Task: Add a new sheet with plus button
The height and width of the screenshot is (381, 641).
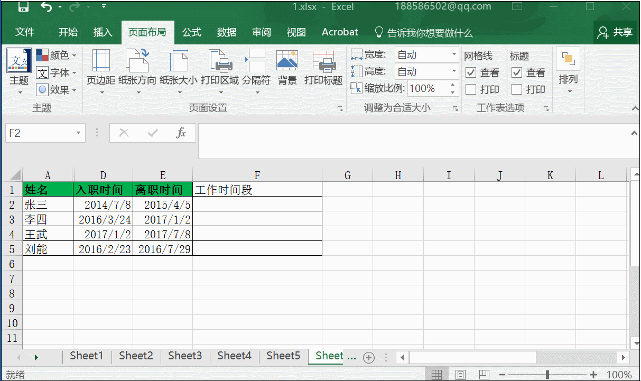Action: pos(369,358)
